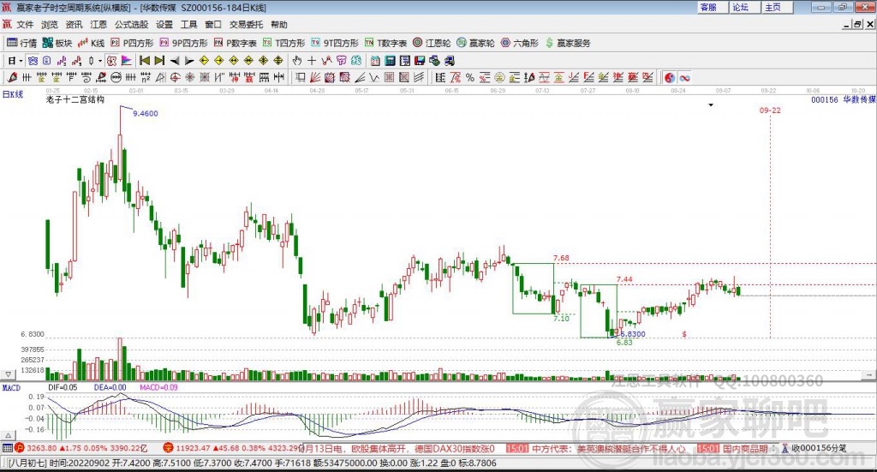Click the 09-22 date marker label
The width and height of the screenshot is (877, 472).
point(770,111)
